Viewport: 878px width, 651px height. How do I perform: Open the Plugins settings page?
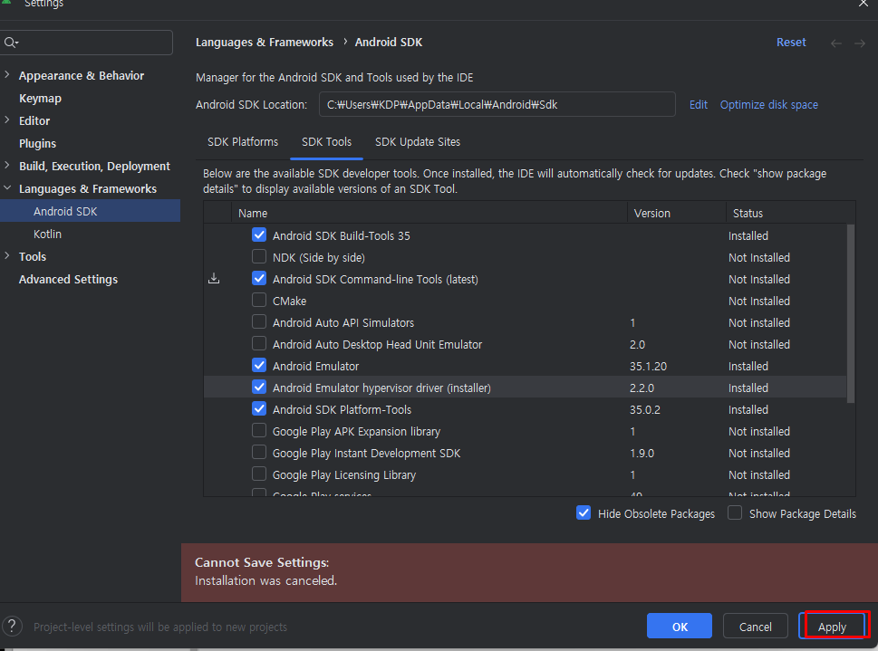37,144
